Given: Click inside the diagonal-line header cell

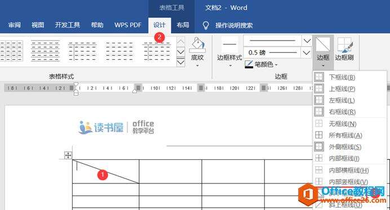Looking at the screenshot, I should 106,172.
